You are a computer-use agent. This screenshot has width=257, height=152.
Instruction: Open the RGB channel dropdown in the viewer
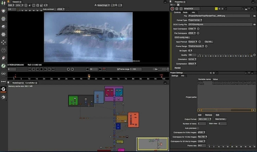click(11, 5)
